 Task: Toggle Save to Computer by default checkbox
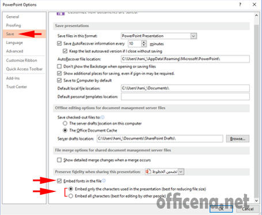(59, 80)
